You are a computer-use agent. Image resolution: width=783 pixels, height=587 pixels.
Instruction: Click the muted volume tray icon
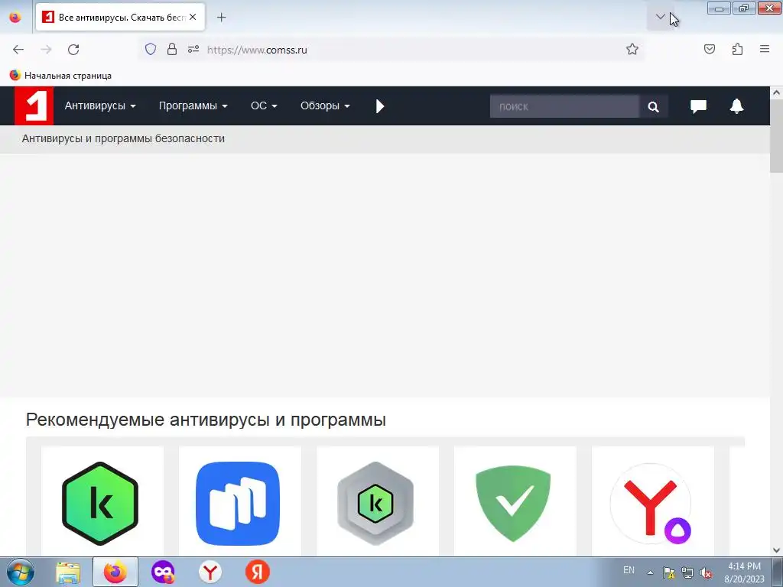(706, 573)
